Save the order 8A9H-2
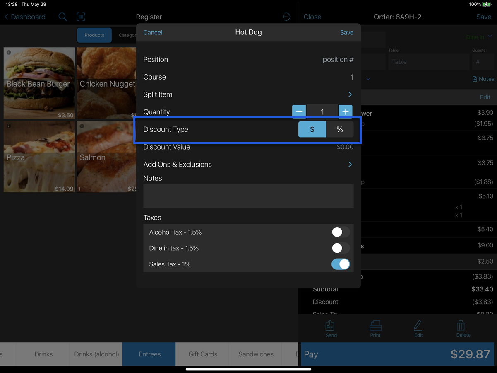 484,17
